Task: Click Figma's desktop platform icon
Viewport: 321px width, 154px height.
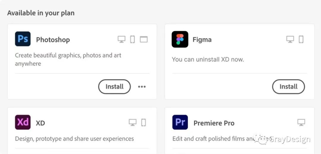Action: [x=290, y=39]
